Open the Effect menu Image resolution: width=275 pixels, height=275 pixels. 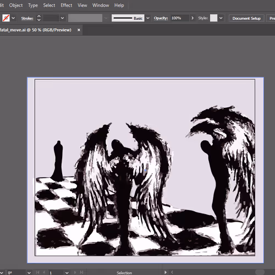pyautogui.click(x=67, y=5)
